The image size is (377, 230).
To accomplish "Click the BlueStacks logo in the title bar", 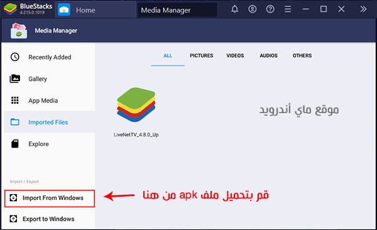I will [10, 9].
